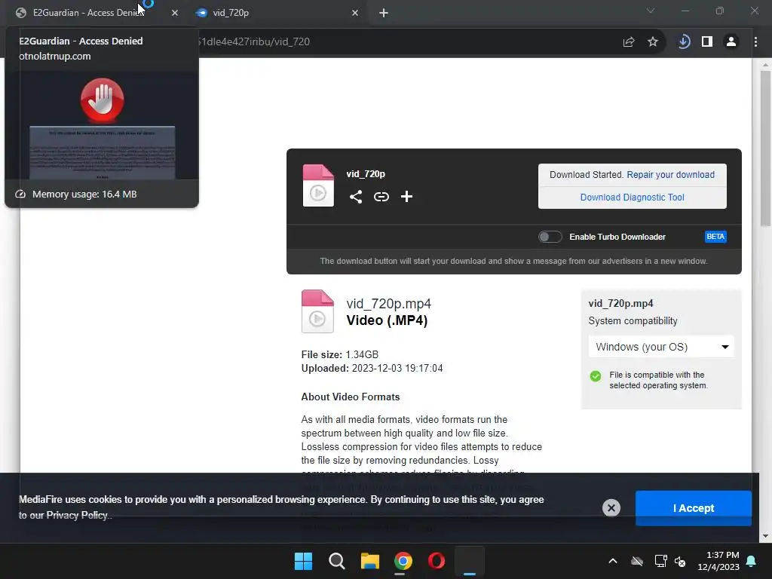
Task: Bookmark this page with the star icon
Action: (x=653, y=42)
